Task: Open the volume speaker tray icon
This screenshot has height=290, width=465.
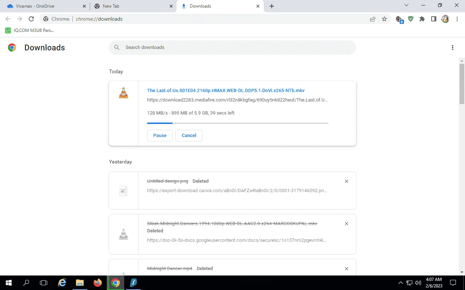Action: click(418, 283)
